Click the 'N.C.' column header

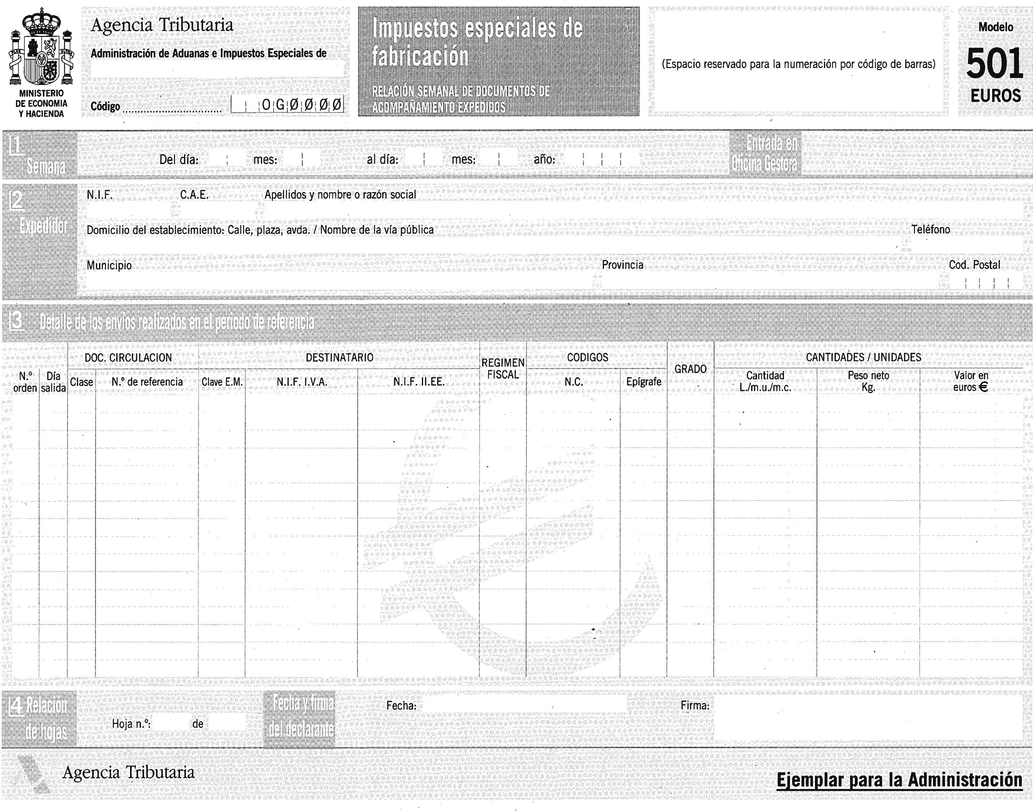(574, 382)
